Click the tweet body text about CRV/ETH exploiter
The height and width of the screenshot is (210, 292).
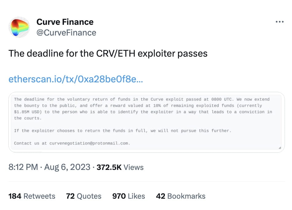click(108, 53)
